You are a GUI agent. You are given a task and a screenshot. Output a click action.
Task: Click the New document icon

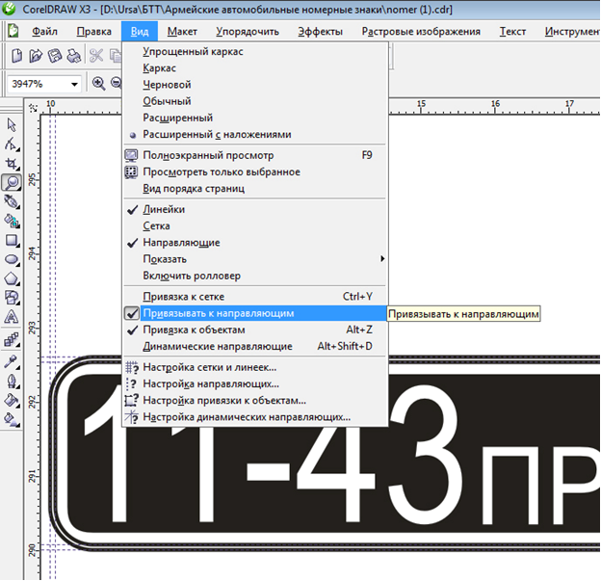coord(16,56)
